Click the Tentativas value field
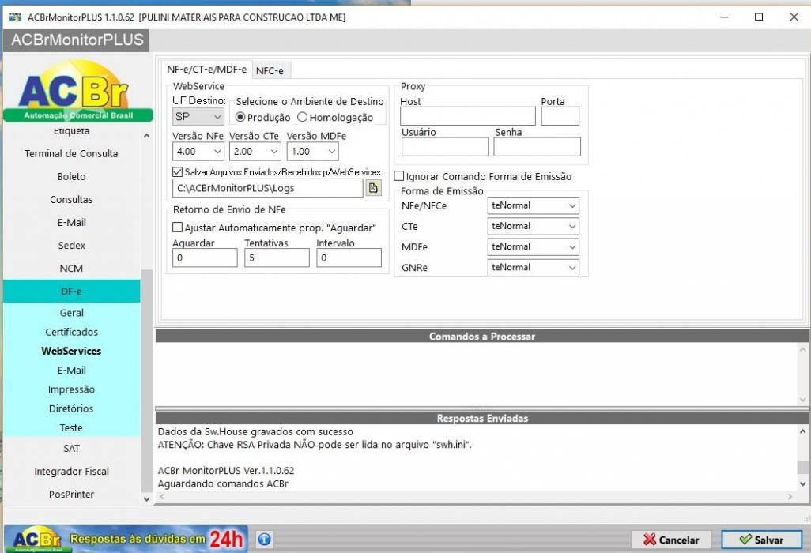Viewport: 811px width, 553px height. pyautogui.click(x=277, y=258)
